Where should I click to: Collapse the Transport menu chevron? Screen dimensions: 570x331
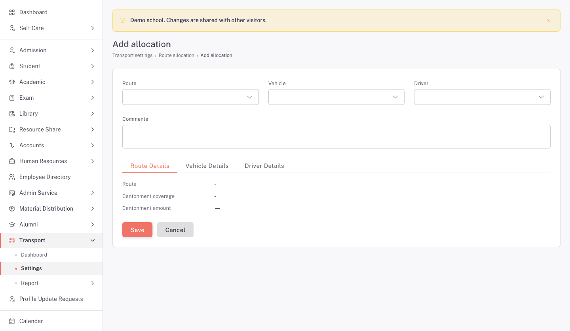pos(93,240)
